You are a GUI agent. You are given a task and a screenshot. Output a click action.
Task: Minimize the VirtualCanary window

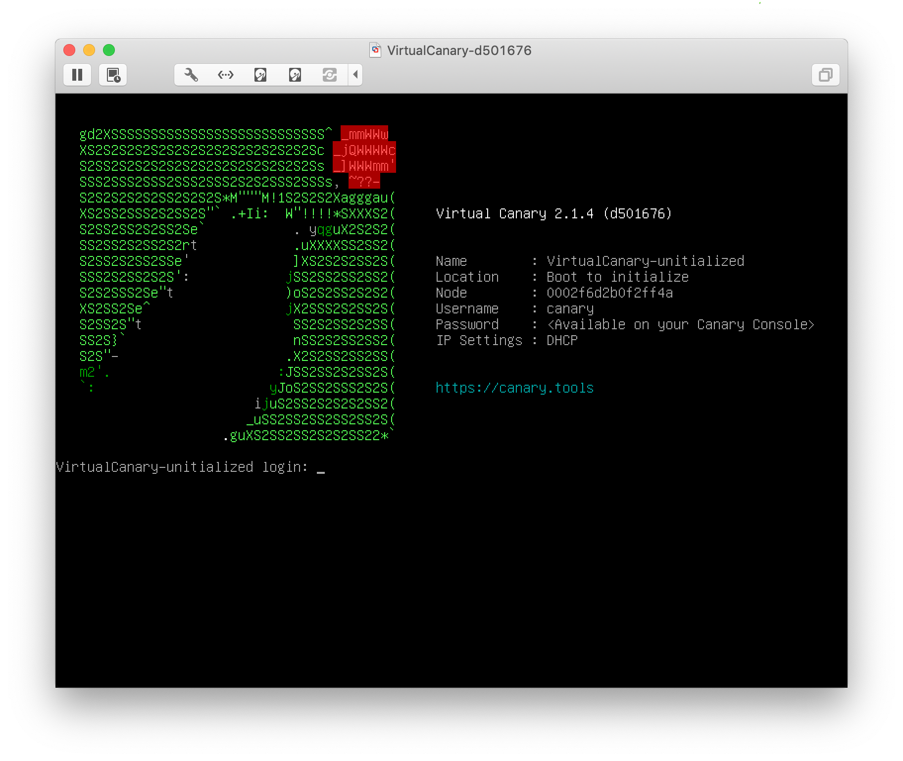pyautogui.click(x=89, y=50)
